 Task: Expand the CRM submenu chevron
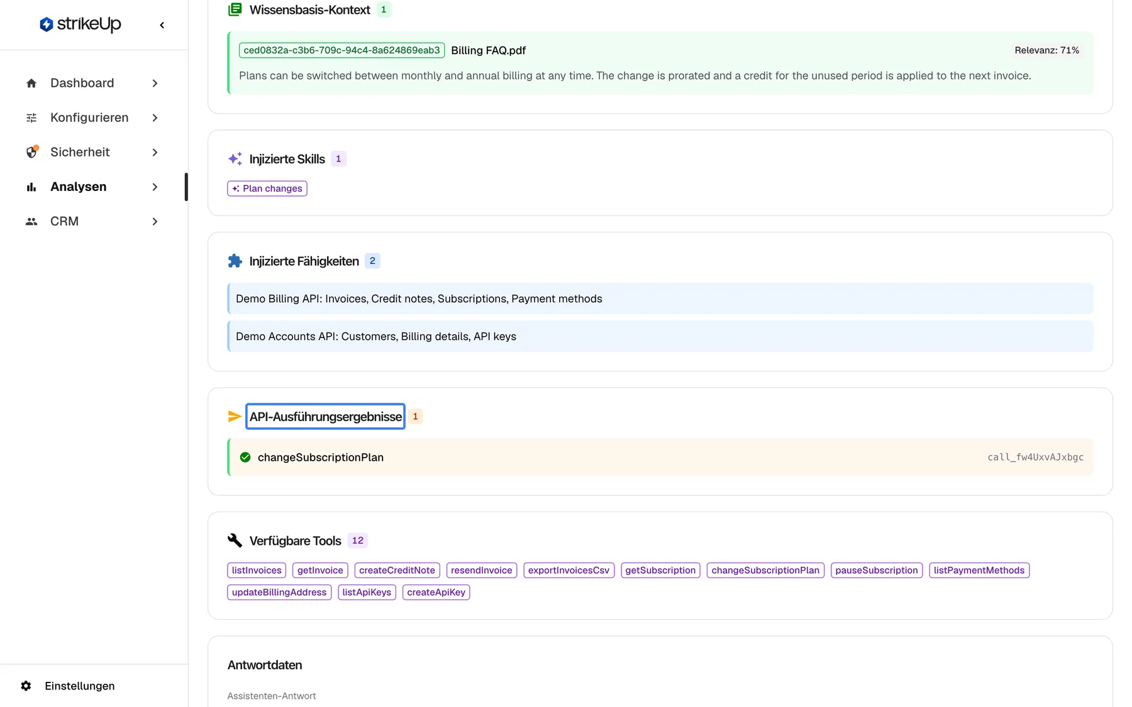click(155, 221)
